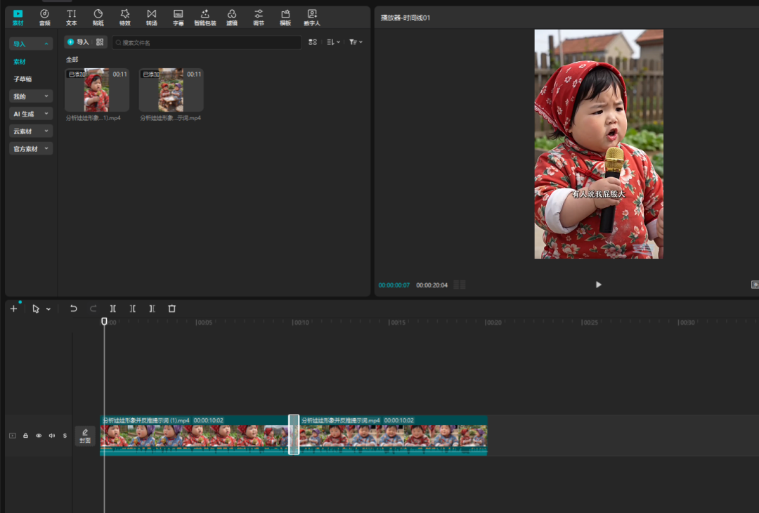Open the 贴纸 stickers tab
The width and height of the screenshot is (759, 513).
point(98,18)
